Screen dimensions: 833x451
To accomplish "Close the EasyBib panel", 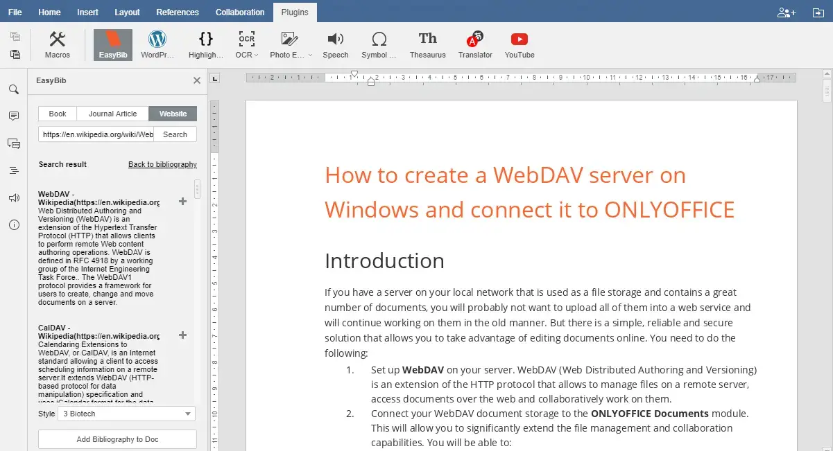I will pos(197,80).
